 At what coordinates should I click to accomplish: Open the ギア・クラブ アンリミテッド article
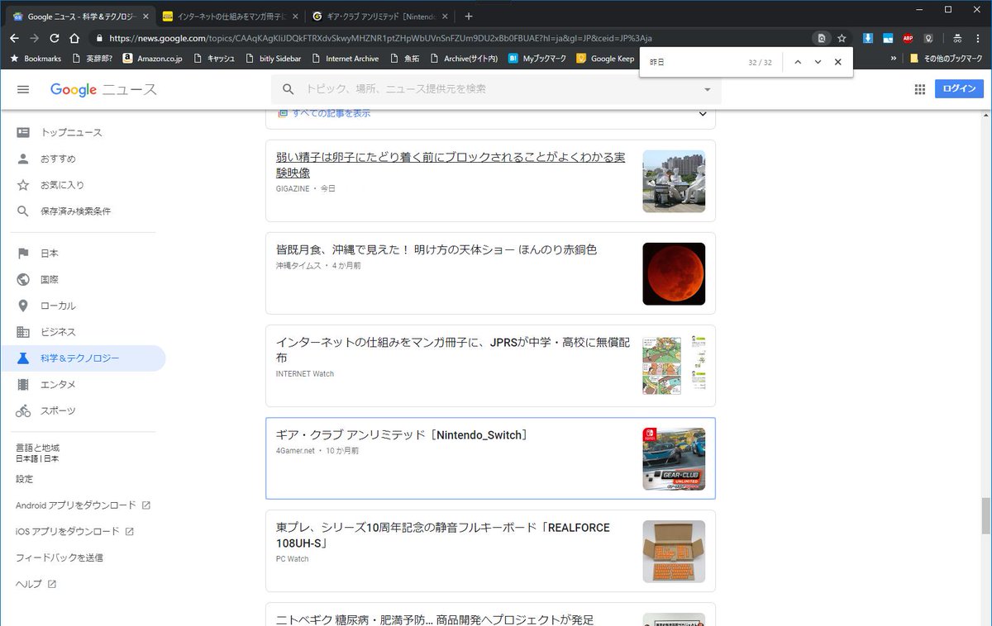pyautogui.click(x=402, y=435)
